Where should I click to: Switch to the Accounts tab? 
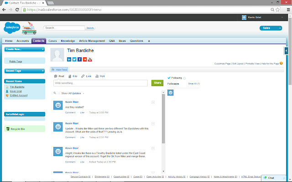point(23,41)
